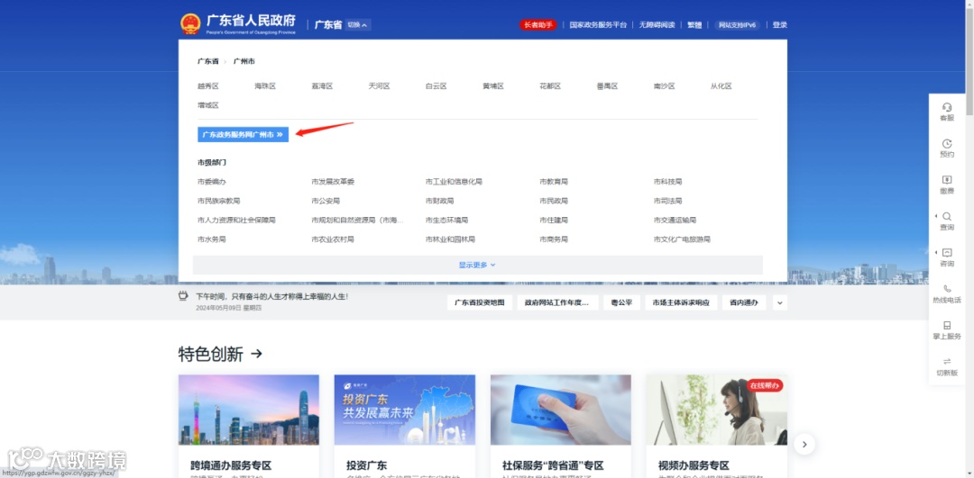The width and height of the screenshot is (974, 478).
Task: Open the 视频办服务专区 card thumbnail
Action: coord(716,410)
